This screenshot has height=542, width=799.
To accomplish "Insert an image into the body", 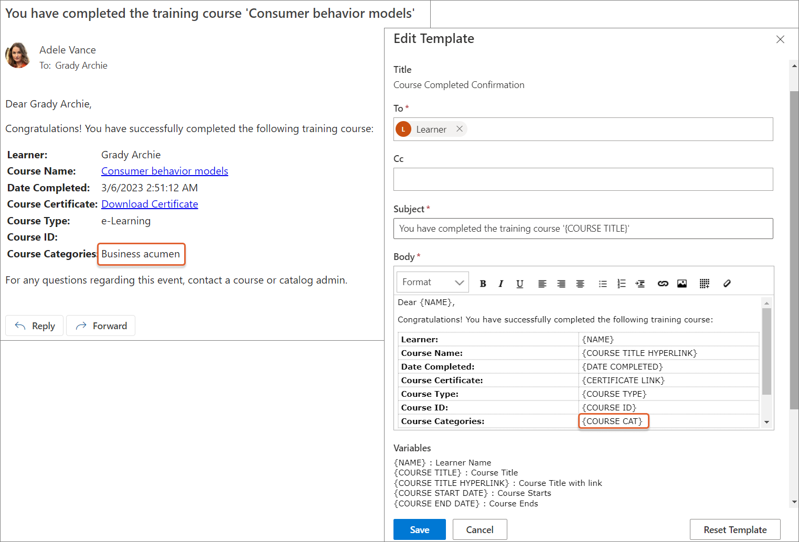I will (x=681, y=284).
